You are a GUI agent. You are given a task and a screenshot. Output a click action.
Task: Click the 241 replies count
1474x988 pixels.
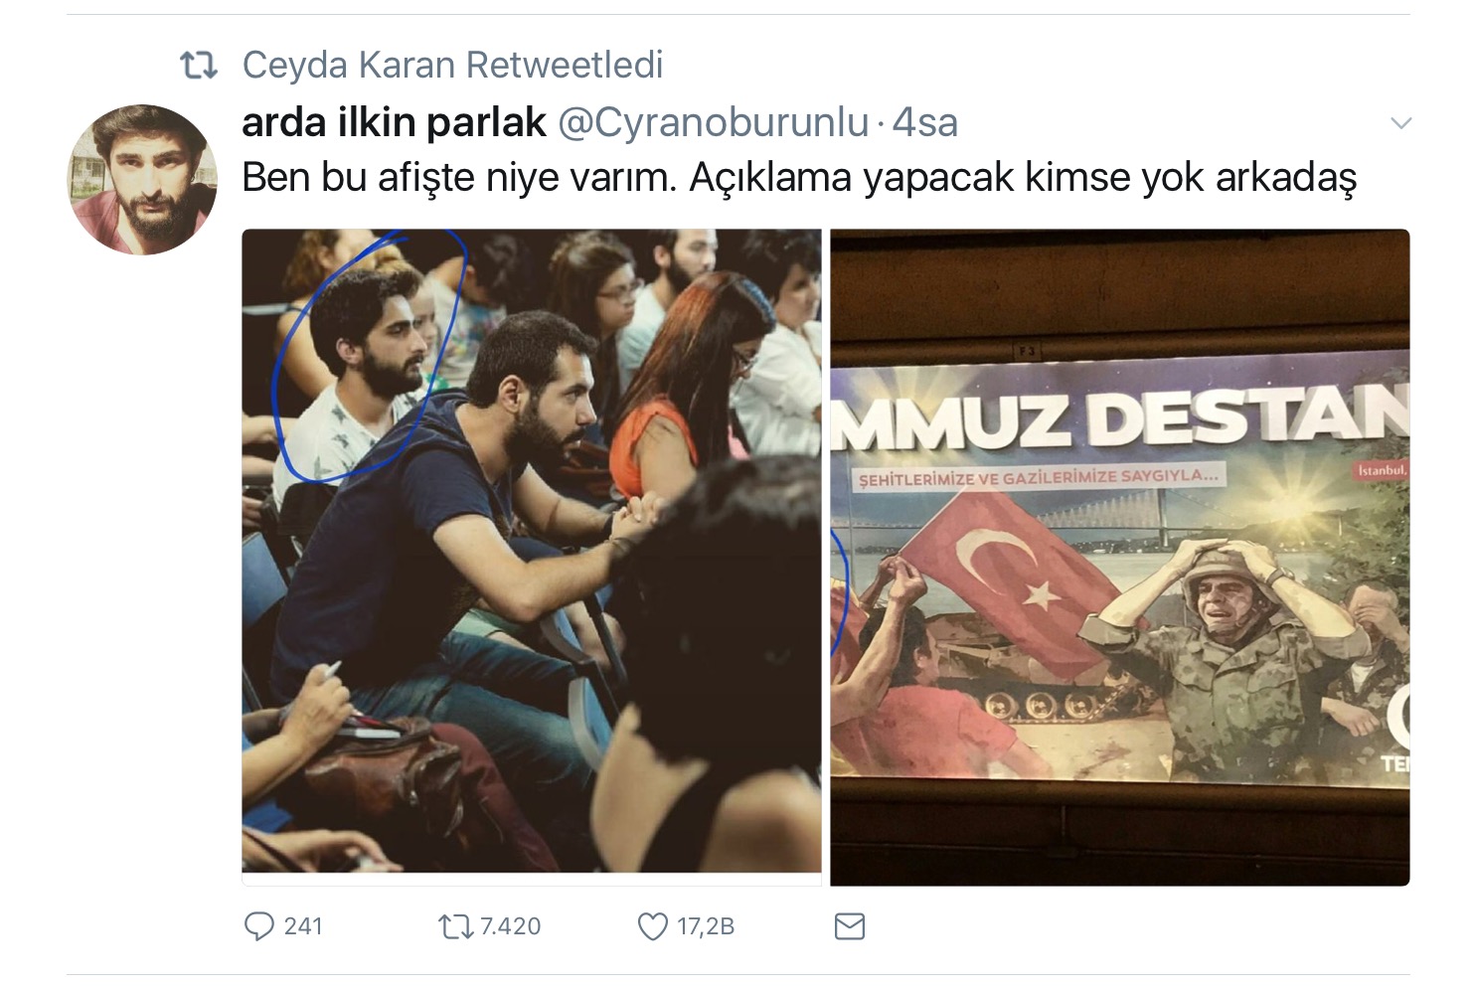(x=303, y=926)
